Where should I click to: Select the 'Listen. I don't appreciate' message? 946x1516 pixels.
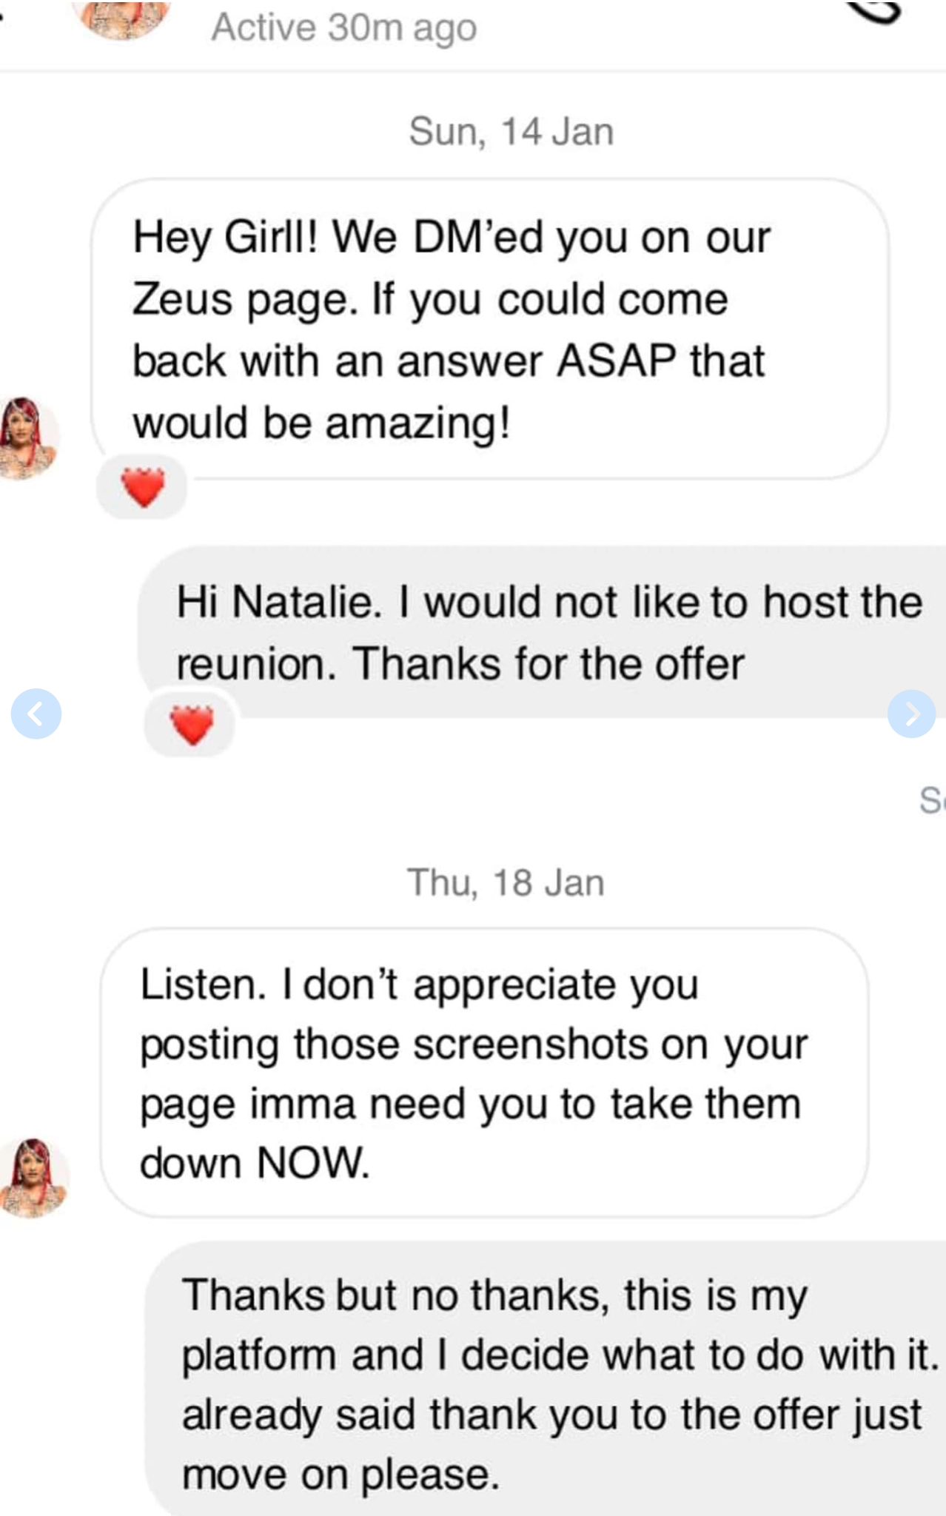(484, 1073)
